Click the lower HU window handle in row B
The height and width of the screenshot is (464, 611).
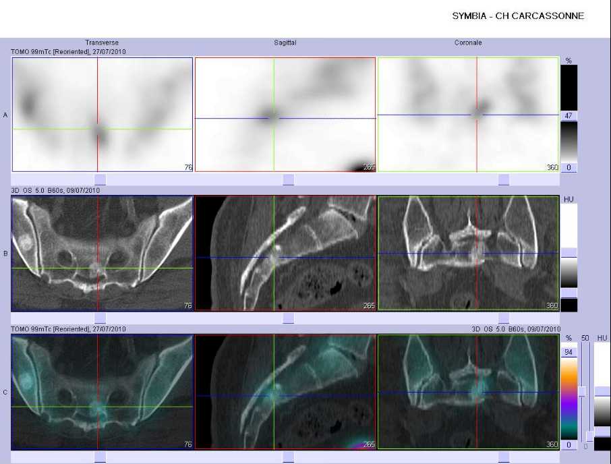coord(569,293)
